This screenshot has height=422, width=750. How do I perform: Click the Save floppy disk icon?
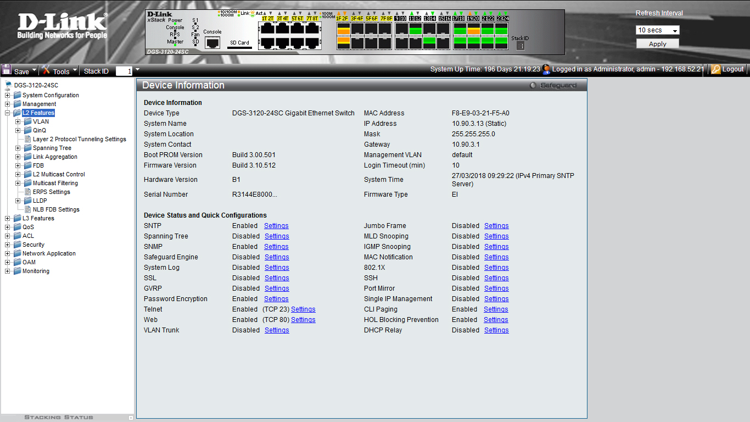click(x=7, y=70)
